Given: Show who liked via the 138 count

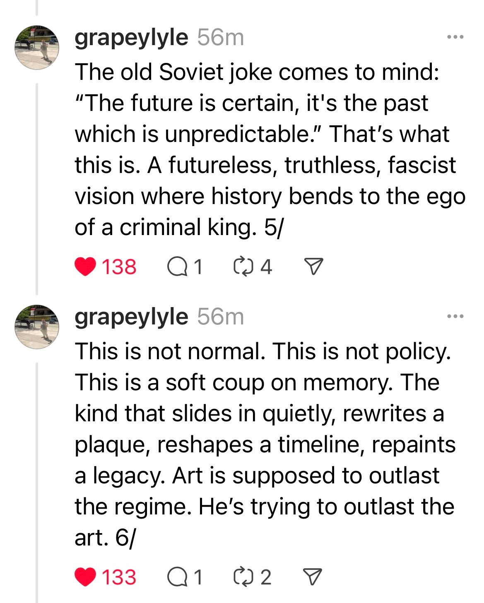Looking at the screenshot, I should pyautogui.click(x=119, y=267).
